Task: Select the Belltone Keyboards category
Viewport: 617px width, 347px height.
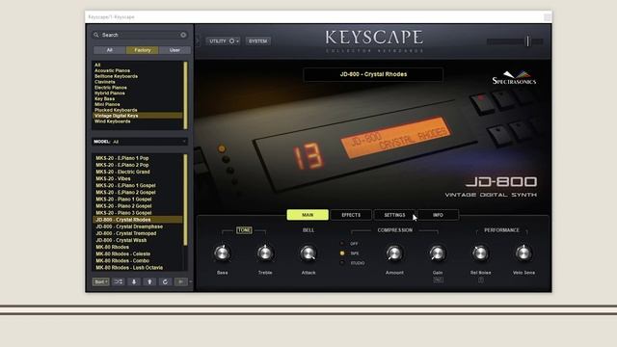Action: tap(138, 76)
